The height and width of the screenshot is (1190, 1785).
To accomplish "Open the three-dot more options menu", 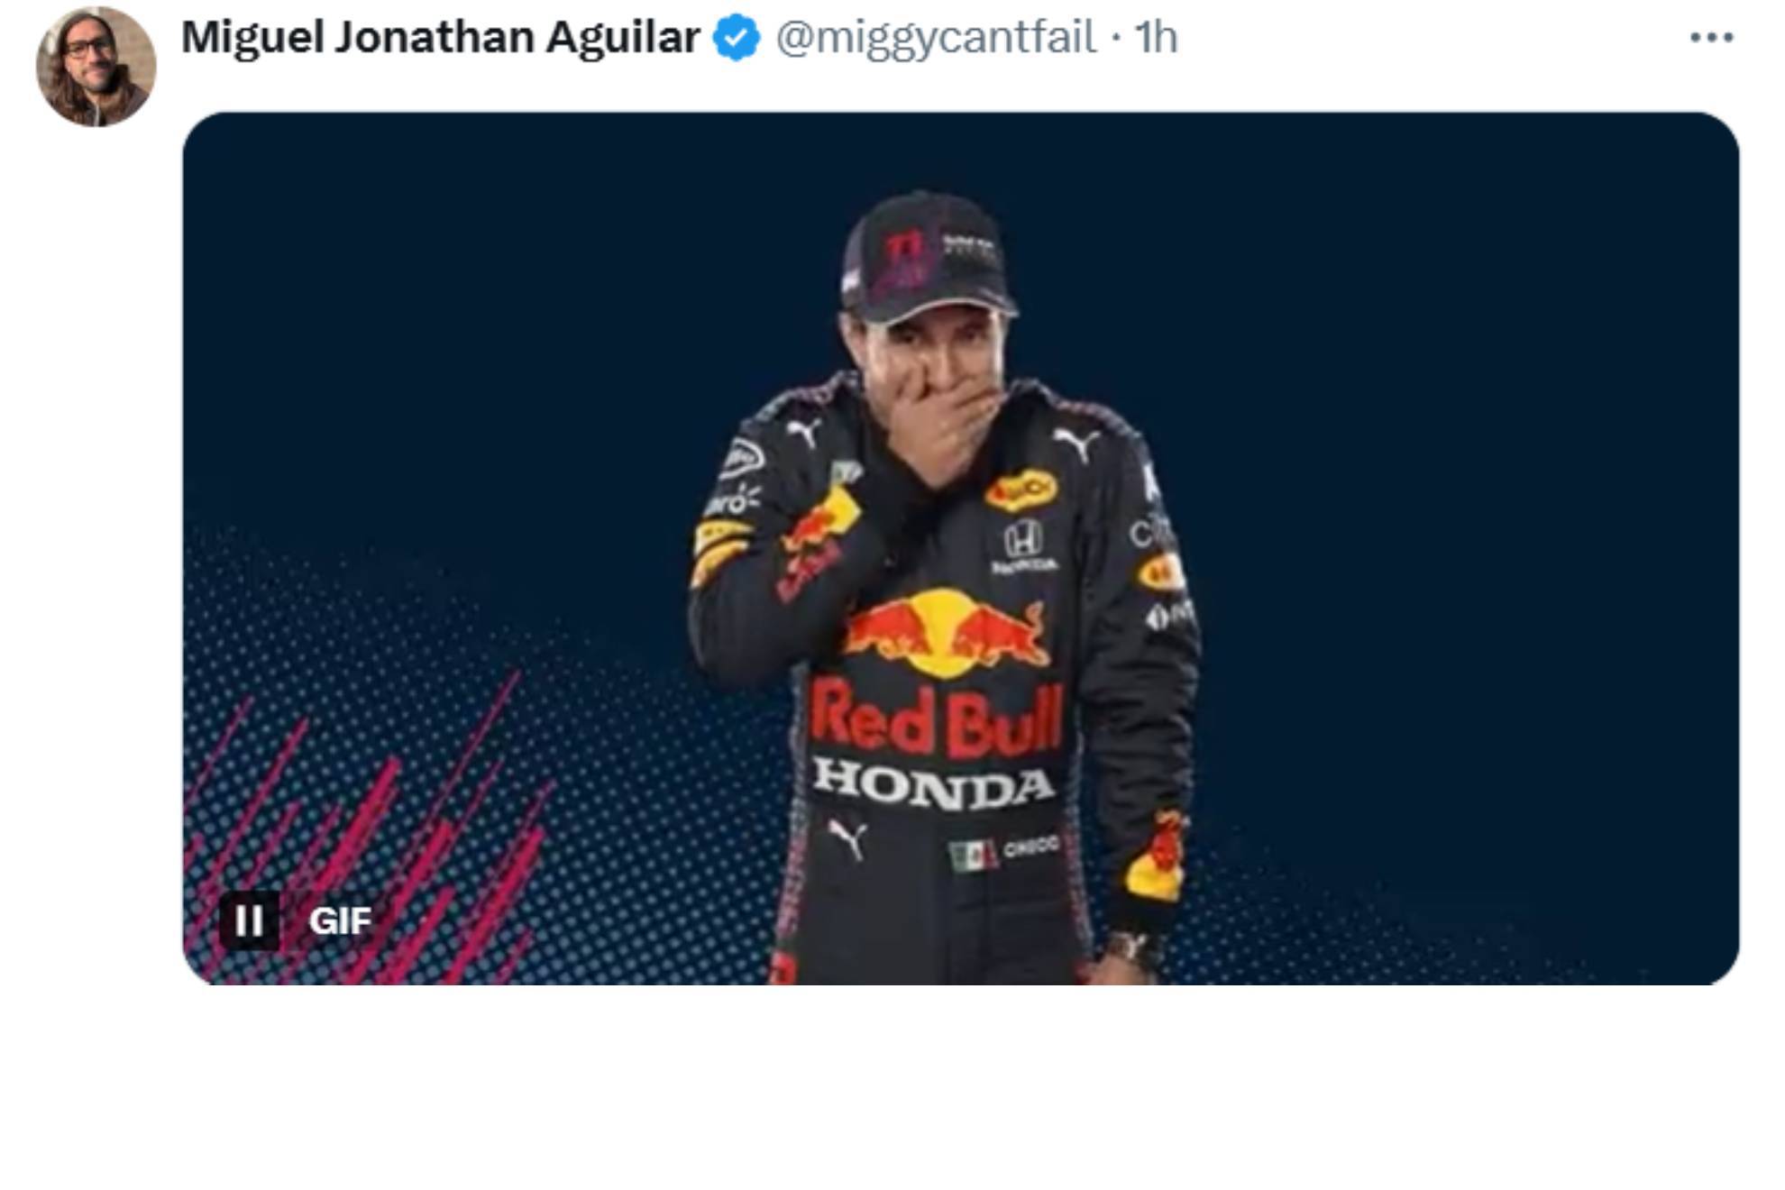I will click(x=1711, y=38).
